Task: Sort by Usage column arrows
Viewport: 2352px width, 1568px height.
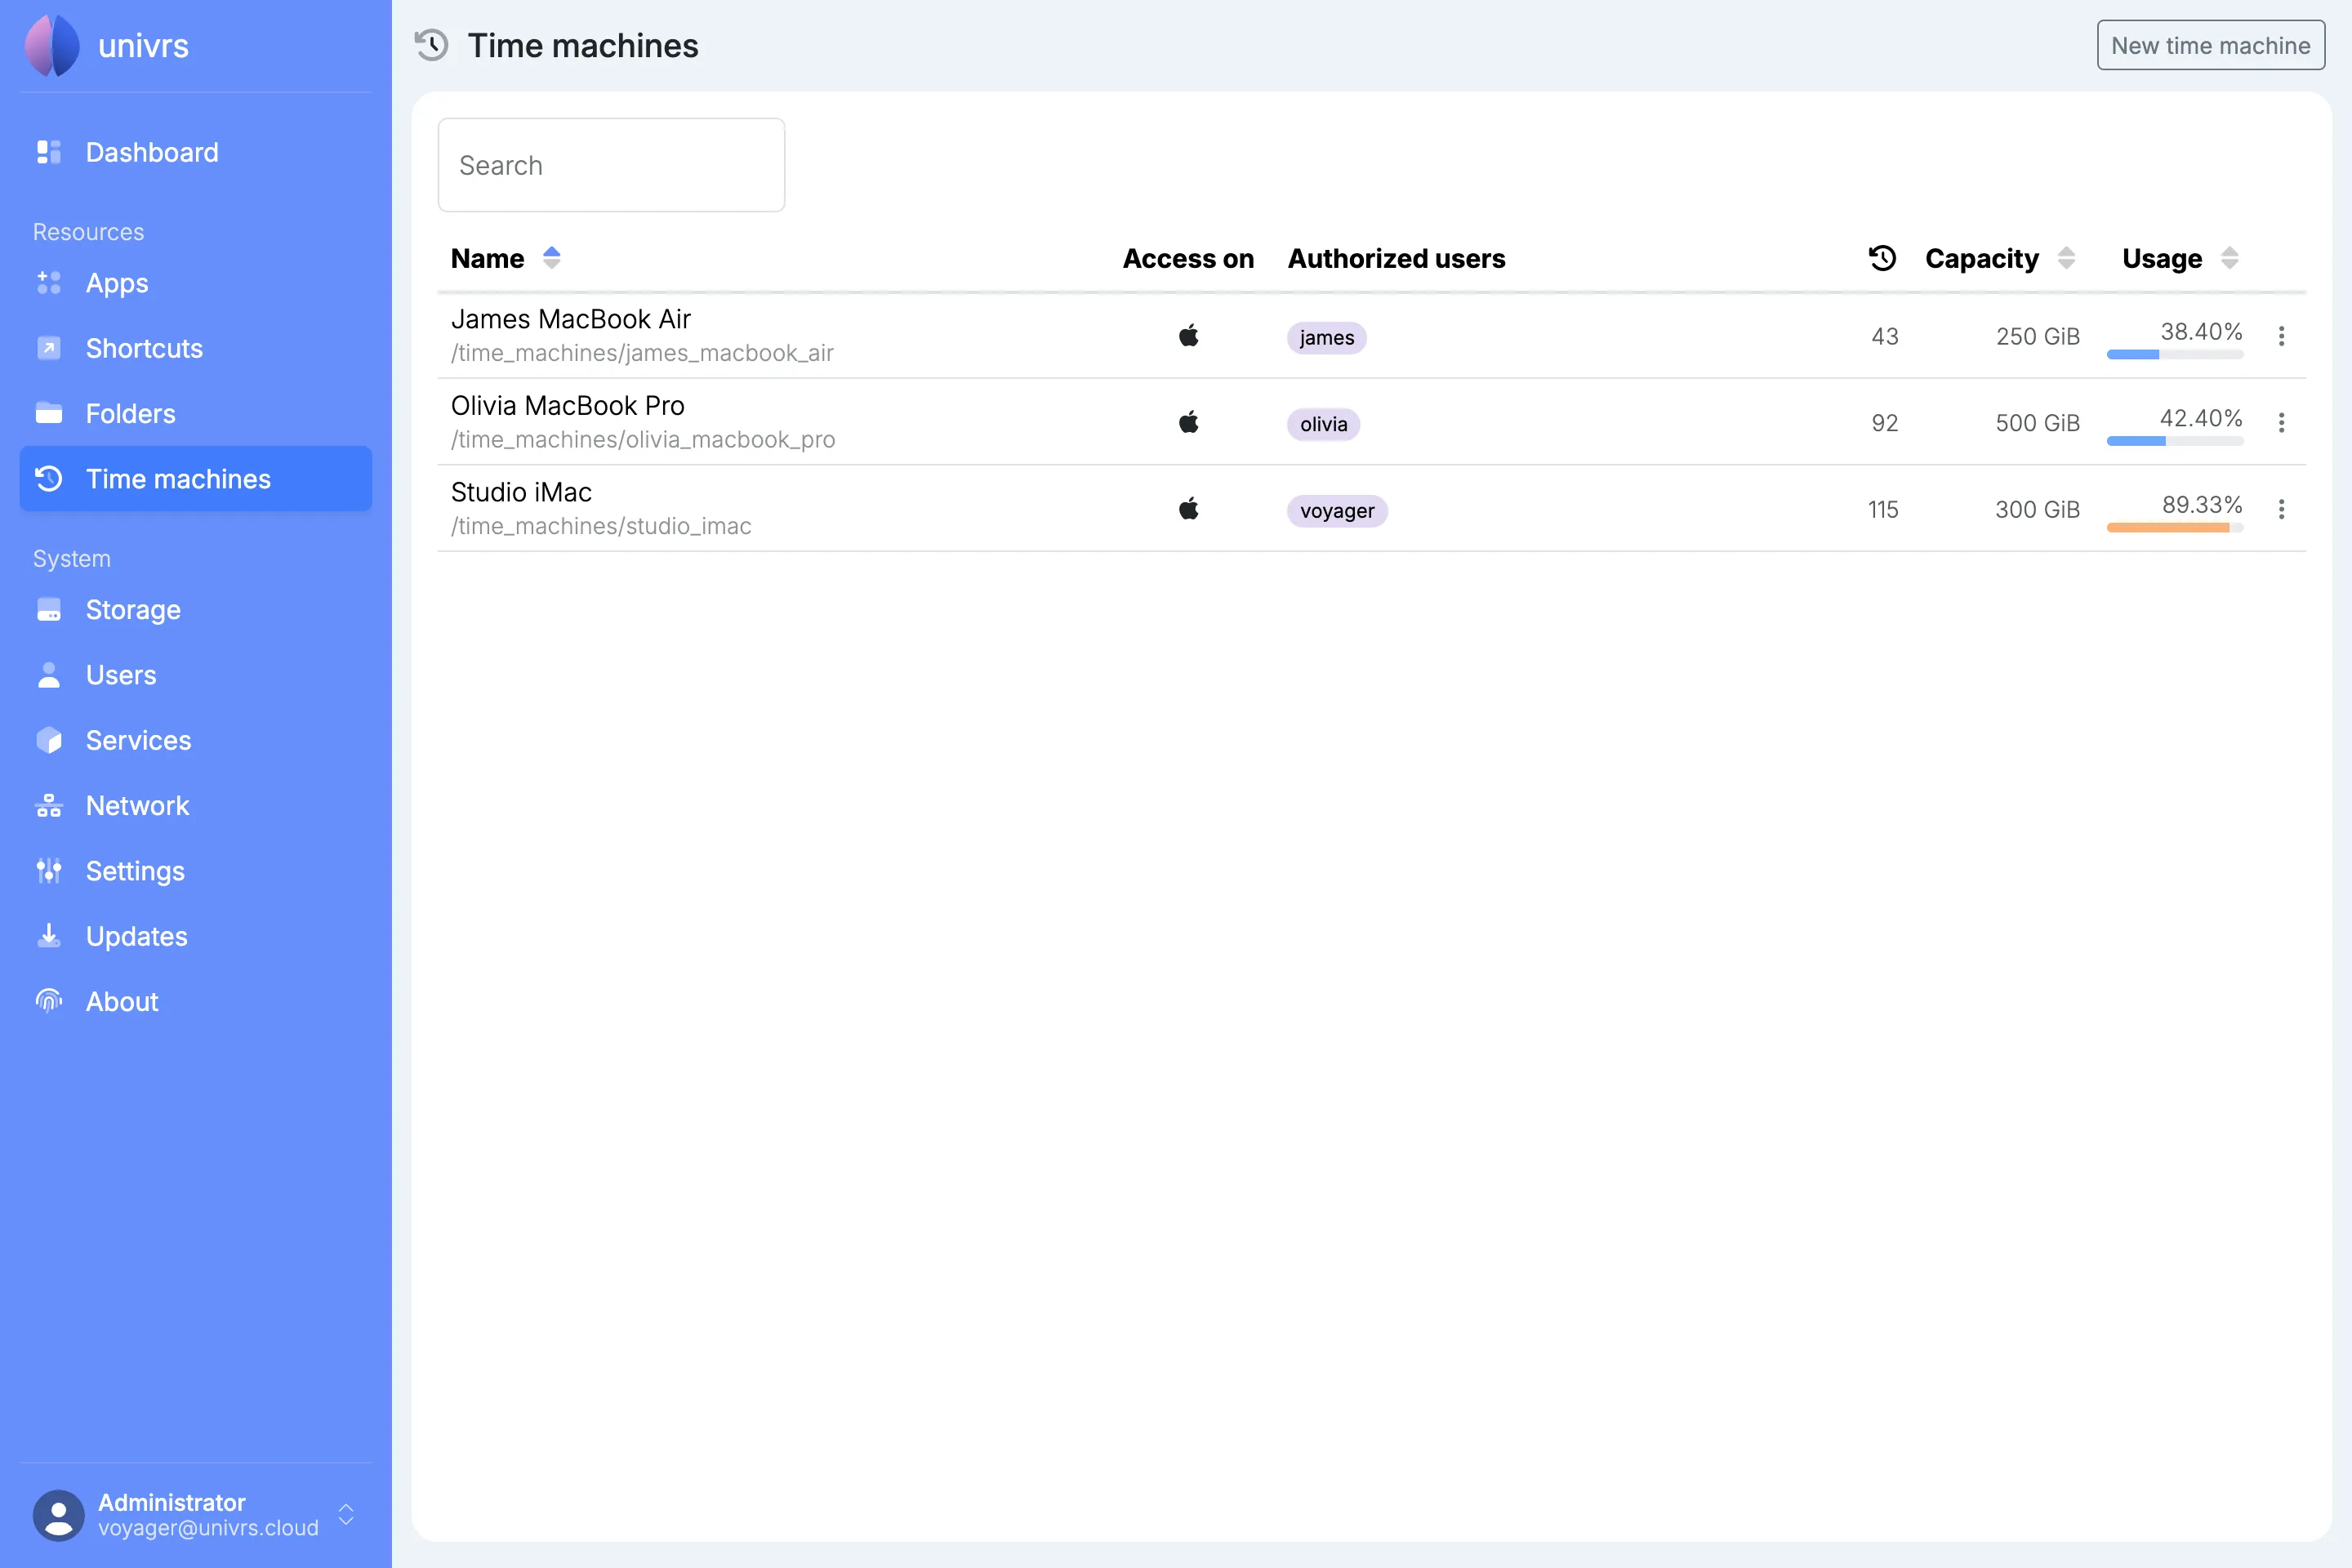Action: 2229,258
